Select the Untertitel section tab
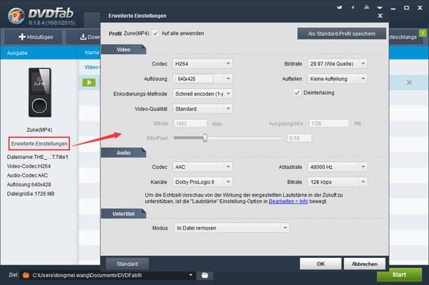The image size is (429, 285). coord(123,214)
